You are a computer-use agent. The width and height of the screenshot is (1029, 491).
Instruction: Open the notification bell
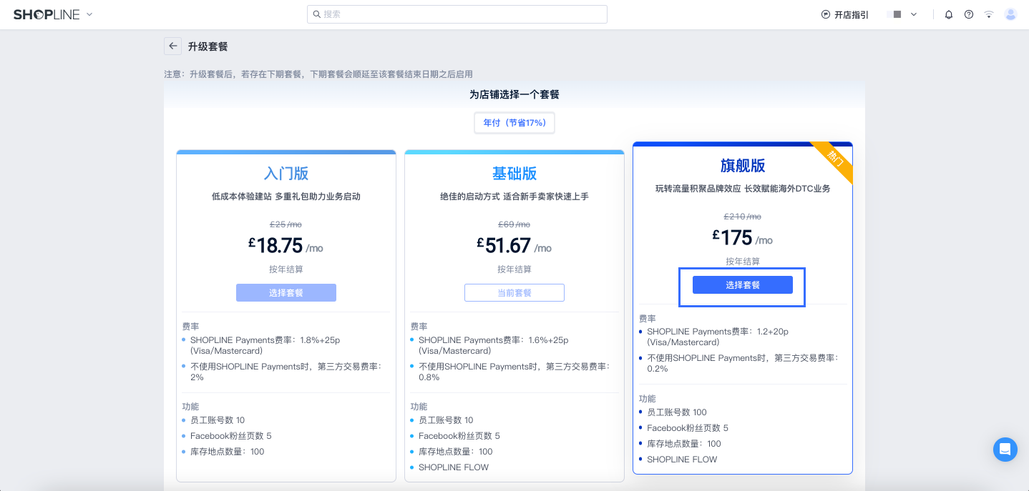(949, 14)
